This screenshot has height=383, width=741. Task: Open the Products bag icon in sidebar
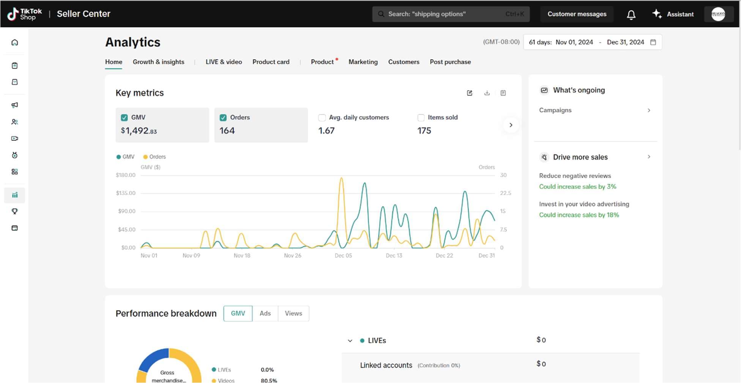[15, 82]
